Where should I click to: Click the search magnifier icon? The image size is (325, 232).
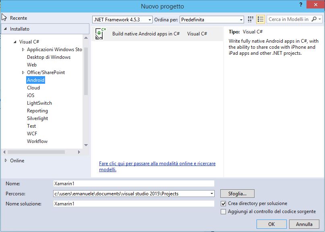click(314, 19)
